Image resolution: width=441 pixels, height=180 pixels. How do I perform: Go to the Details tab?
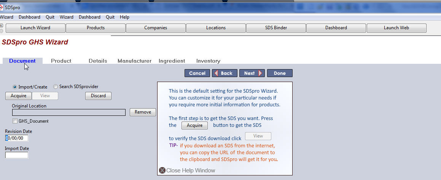(x=98, y=61)
